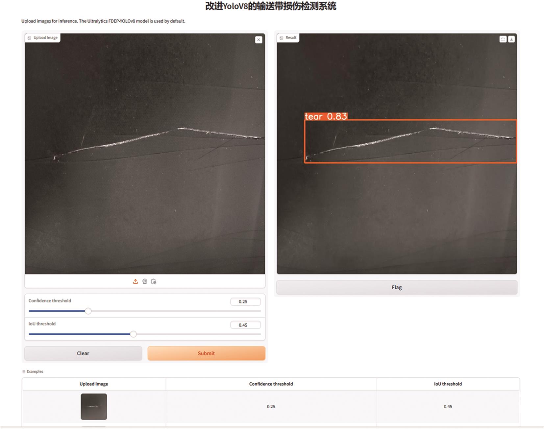Click the Examples list icon

[x=24, y=371]
